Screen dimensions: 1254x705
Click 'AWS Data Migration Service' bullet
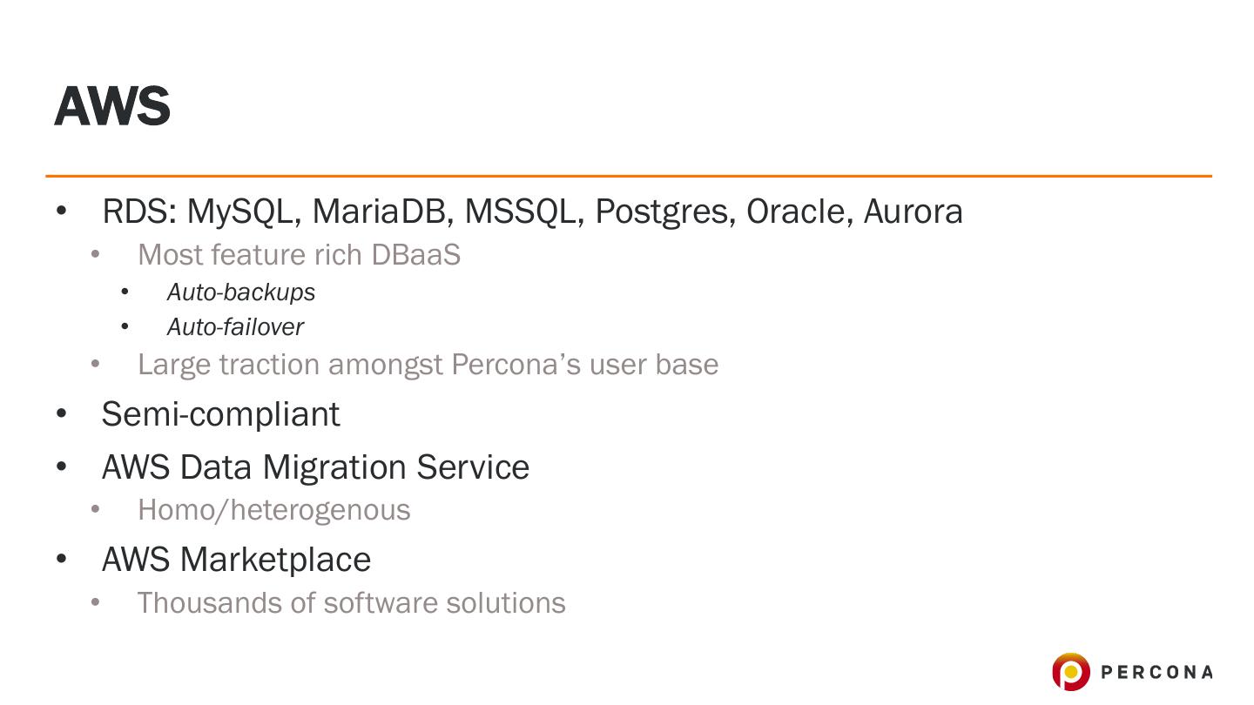coord(315,467)
